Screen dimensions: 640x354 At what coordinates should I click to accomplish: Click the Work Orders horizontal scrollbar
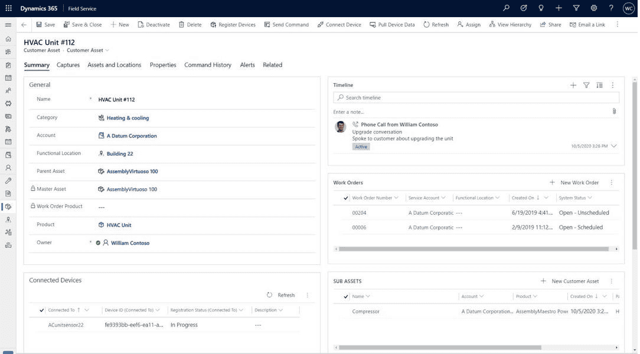point(474,249)
